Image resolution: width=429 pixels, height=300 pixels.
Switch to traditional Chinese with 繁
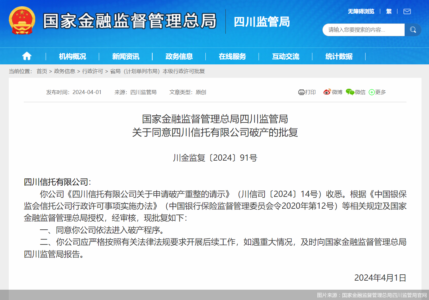[x=389, y=12]
